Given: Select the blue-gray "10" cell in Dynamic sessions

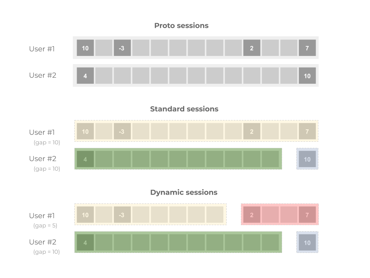Looking at the screenshot, I should click(307, 242).
